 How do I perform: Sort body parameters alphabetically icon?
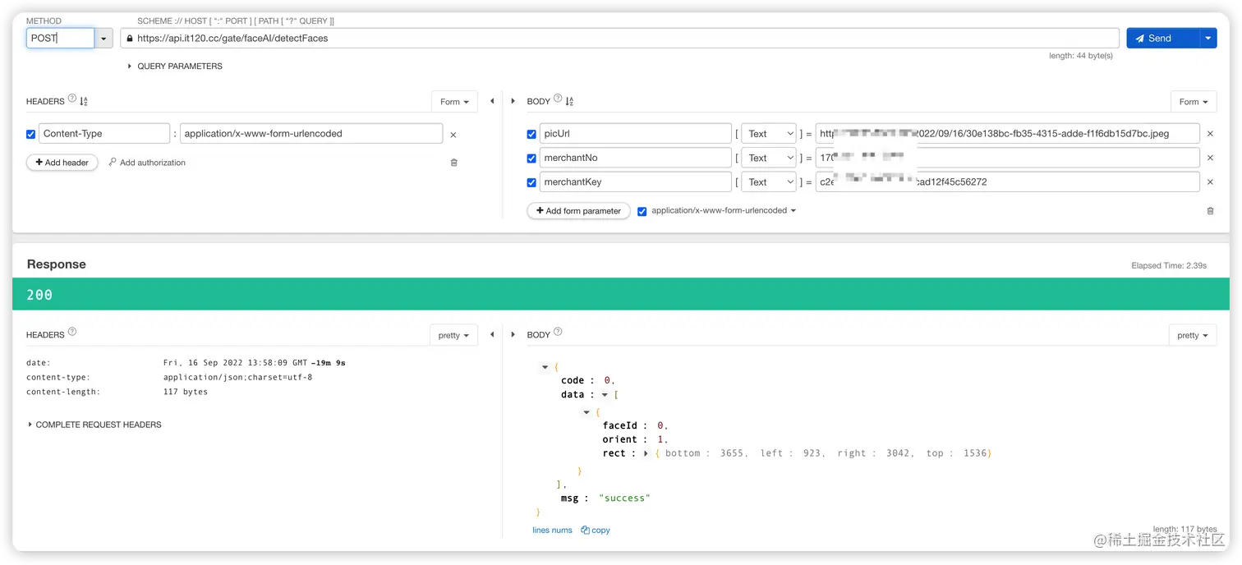pyautogui.click(x=569, y=101)
